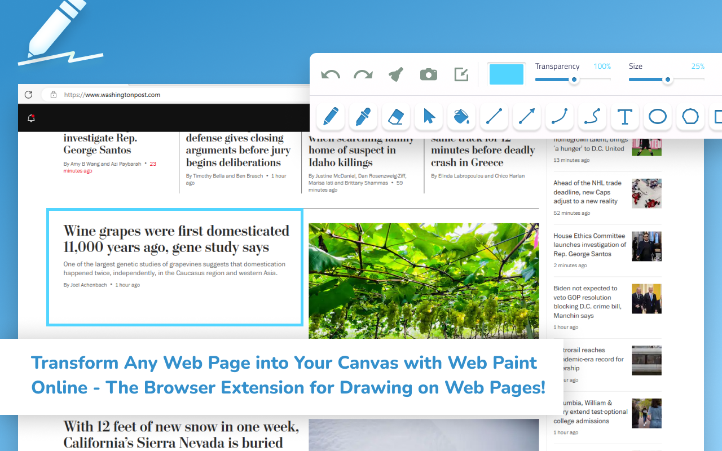Select the Eraser tool
The height and width of the screenshot is (451, 722).
pos(396,117)
